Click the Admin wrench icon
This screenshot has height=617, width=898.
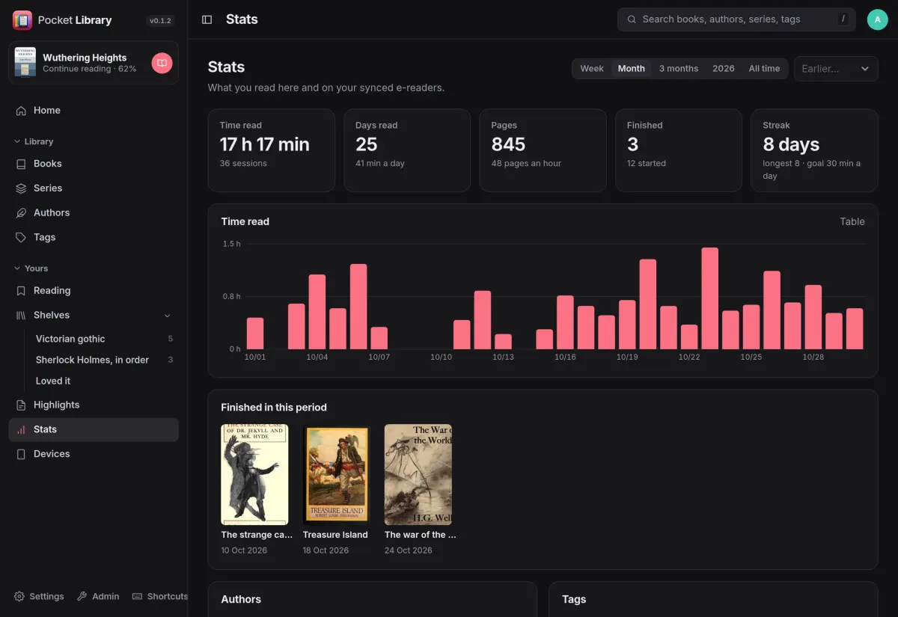coord(82,596)
